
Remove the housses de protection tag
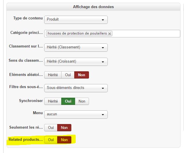pos(109,34)
